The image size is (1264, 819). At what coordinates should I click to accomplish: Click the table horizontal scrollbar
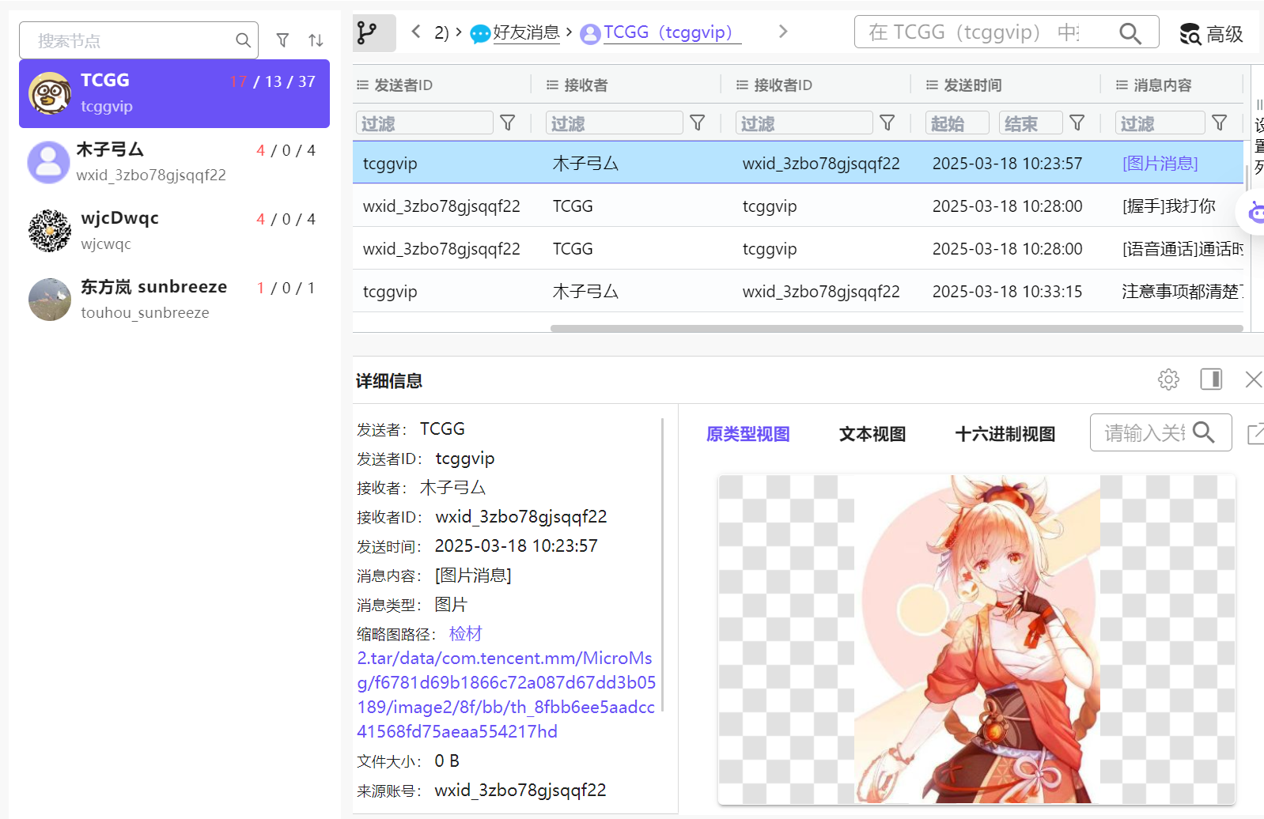tap(896, 328)
